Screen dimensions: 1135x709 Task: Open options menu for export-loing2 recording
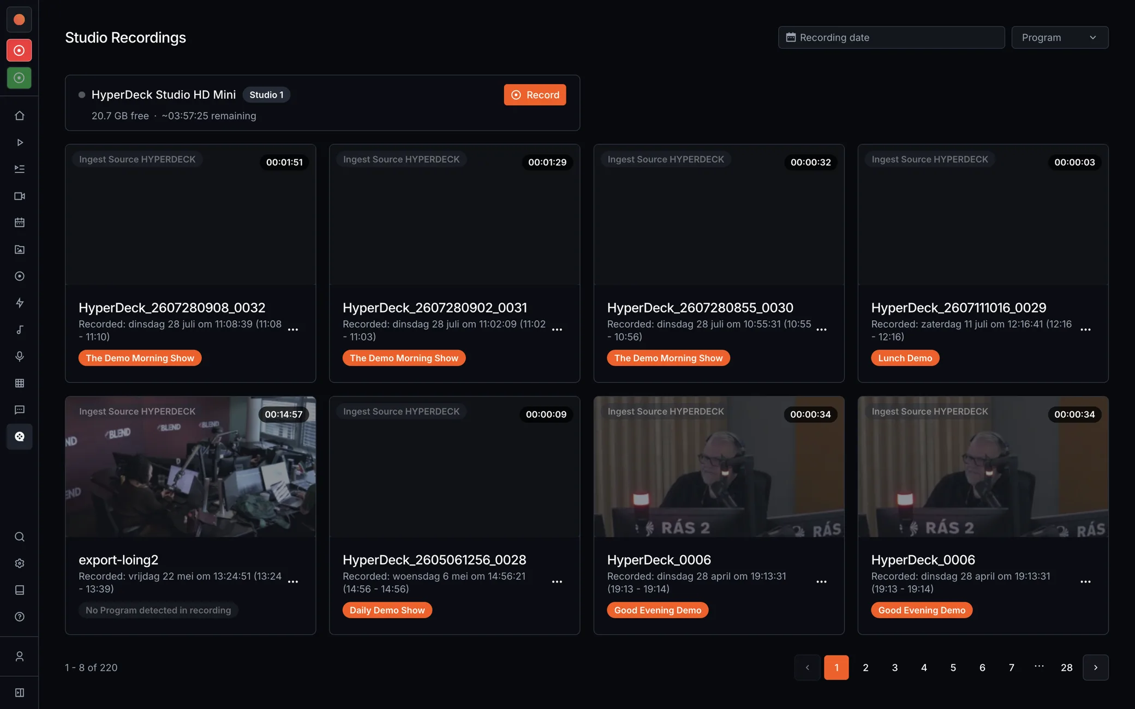[293, 582]
